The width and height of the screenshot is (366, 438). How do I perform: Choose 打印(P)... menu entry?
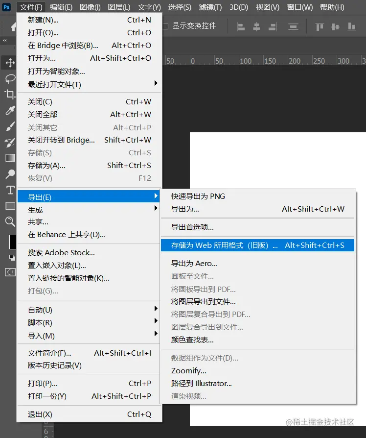[x=89, y=384]
